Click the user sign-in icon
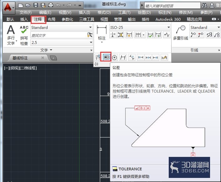 (x=212, y=5)
